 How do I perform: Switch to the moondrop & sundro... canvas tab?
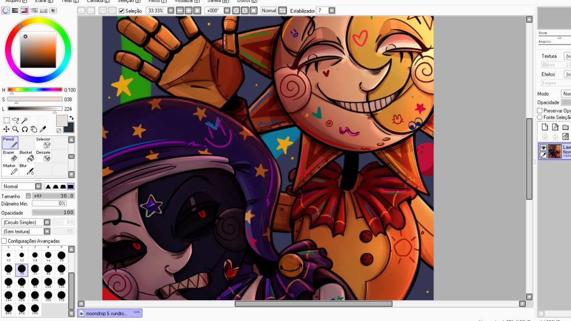click(x=110, y=313)
